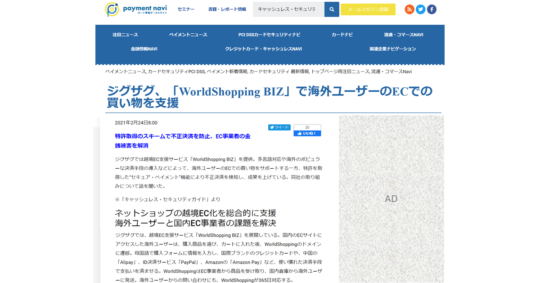Open the ペイメントニュース menu
This screenshot has width=540, height=283.
pos(188,35)
